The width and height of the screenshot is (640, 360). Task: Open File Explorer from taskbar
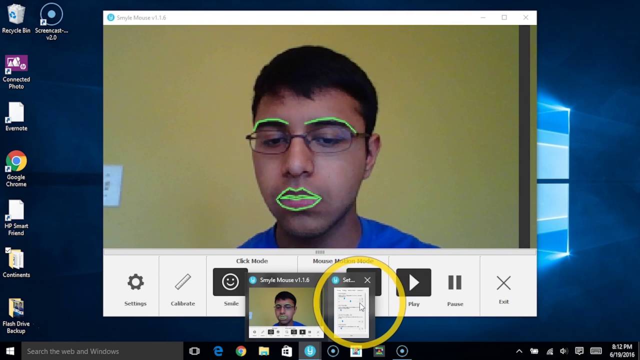click(x=263, y=351)
